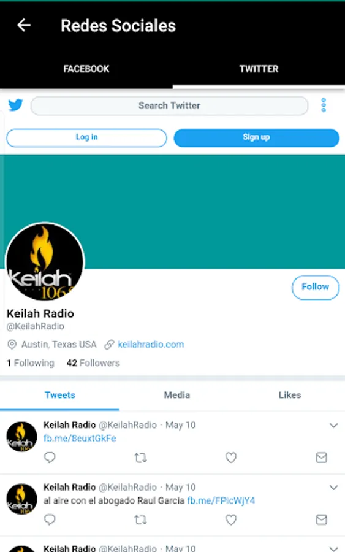Click the Search Twitter field
This screenshot has height=552, width=345.
(x=169, y=105)
